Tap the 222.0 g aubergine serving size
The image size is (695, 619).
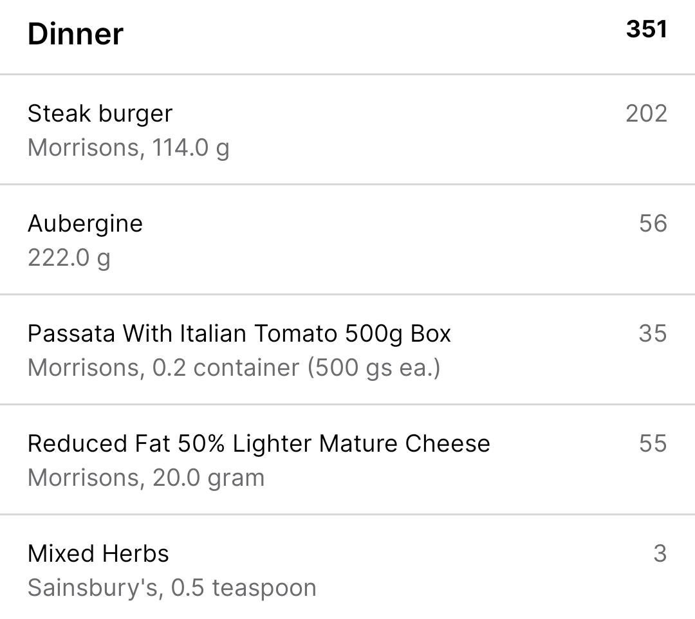tap(69, 258)
